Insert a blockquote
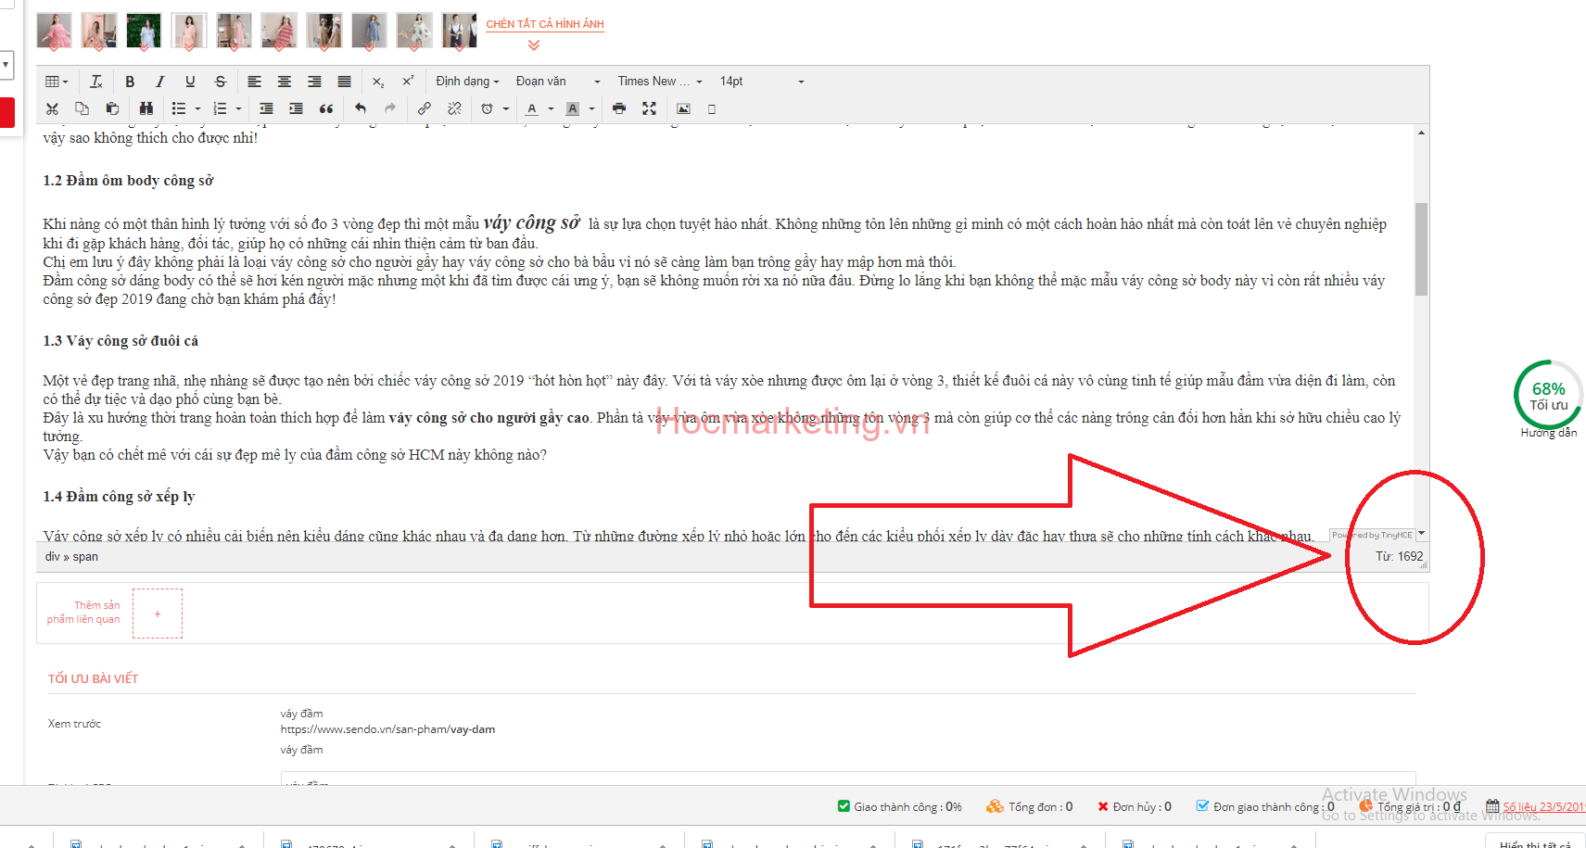Viewport: 1586px width, 848px height. 326,109
